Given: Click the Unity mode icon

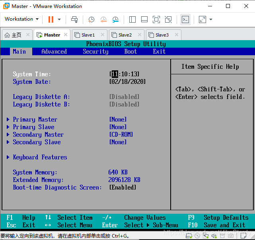Looking at the screenshot, I should (168, 19).
